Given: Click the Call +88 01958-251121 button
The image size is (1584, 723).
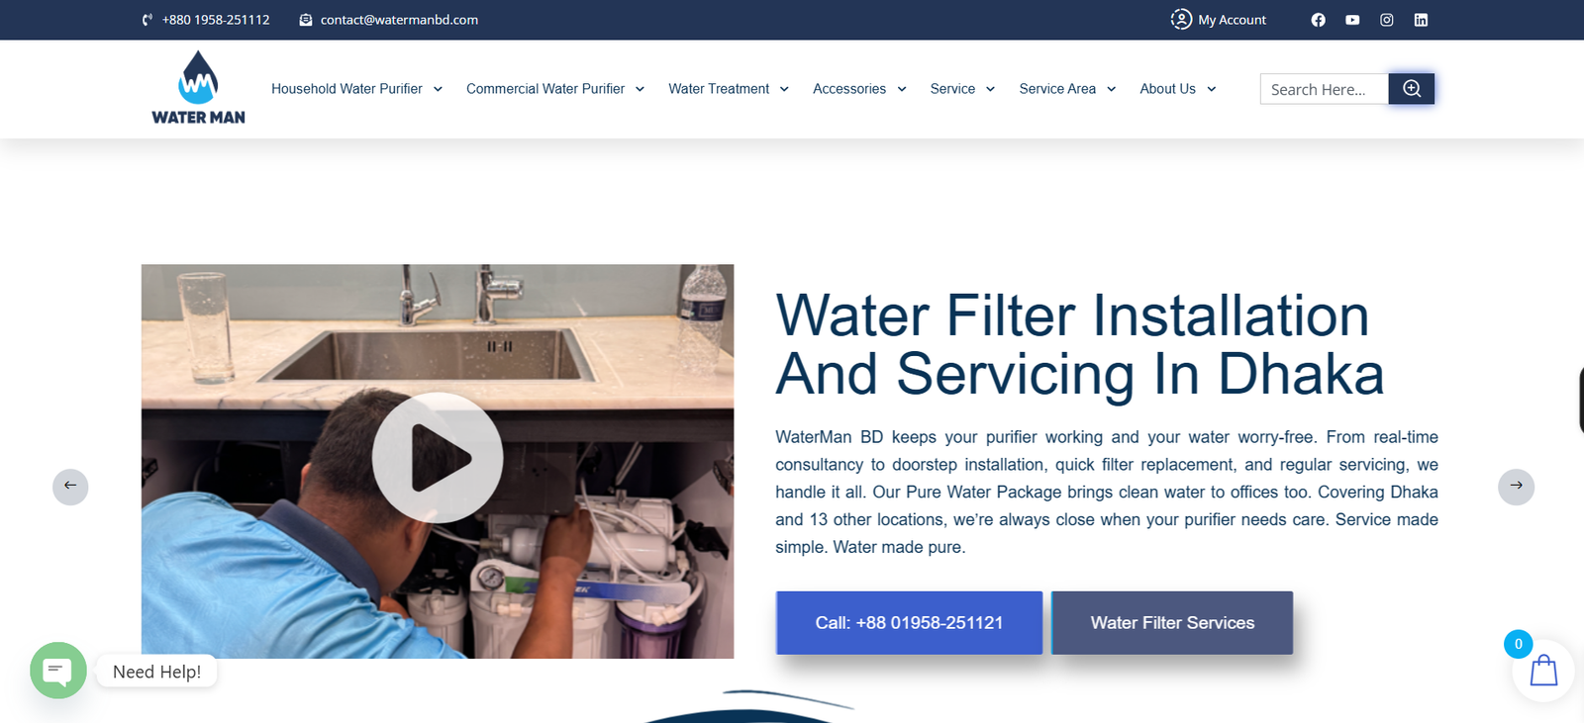Looking at the screenshot, I should [909, 623].
